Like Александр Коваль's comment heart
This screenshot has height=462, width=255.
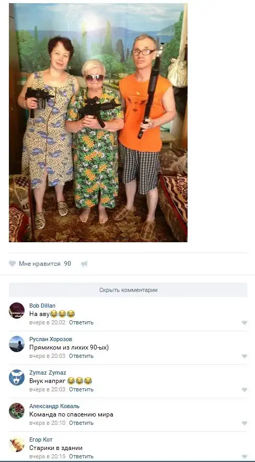pyautogui.click(x=245, y=423)
